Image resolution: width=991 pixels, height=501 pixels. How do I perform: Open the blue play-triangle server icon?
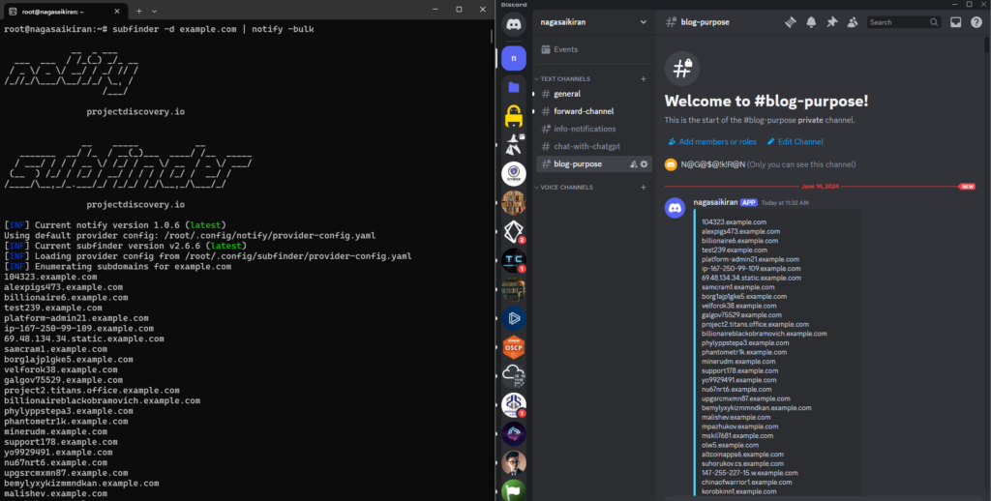[513, 318]
